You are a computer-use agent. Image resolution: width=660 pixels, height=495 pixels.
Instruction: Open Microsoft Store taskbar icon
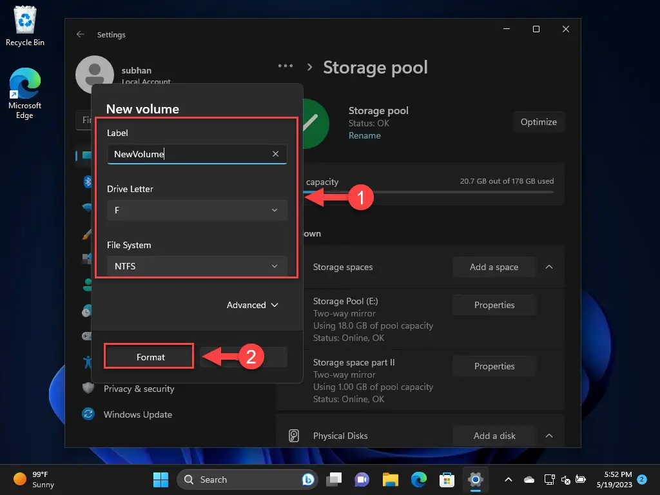point(447,480)
